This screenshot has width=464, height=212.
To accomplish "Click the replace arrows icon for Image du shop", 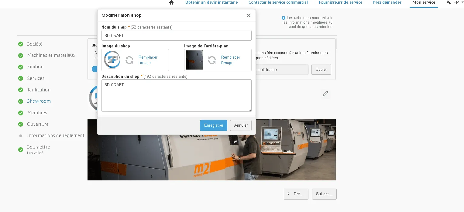I will click(129, 60).
